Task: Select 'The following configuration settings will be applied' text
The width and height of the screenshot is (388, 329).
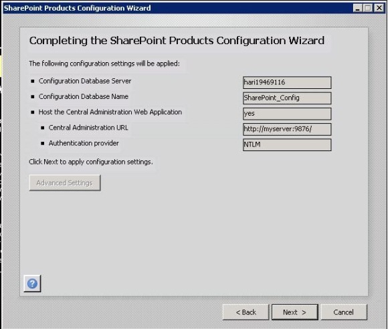Action: click(x=104, y=64)
